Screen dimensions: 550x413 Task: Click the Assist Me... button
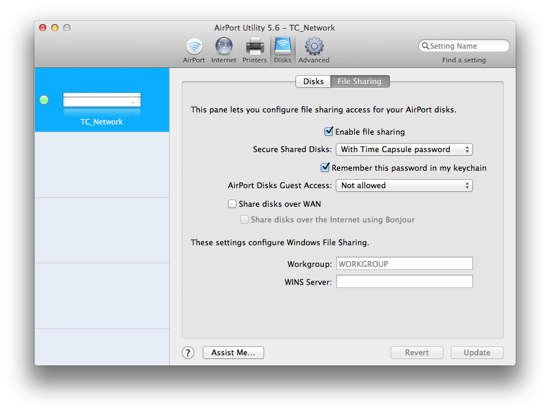tap(233, 353)
